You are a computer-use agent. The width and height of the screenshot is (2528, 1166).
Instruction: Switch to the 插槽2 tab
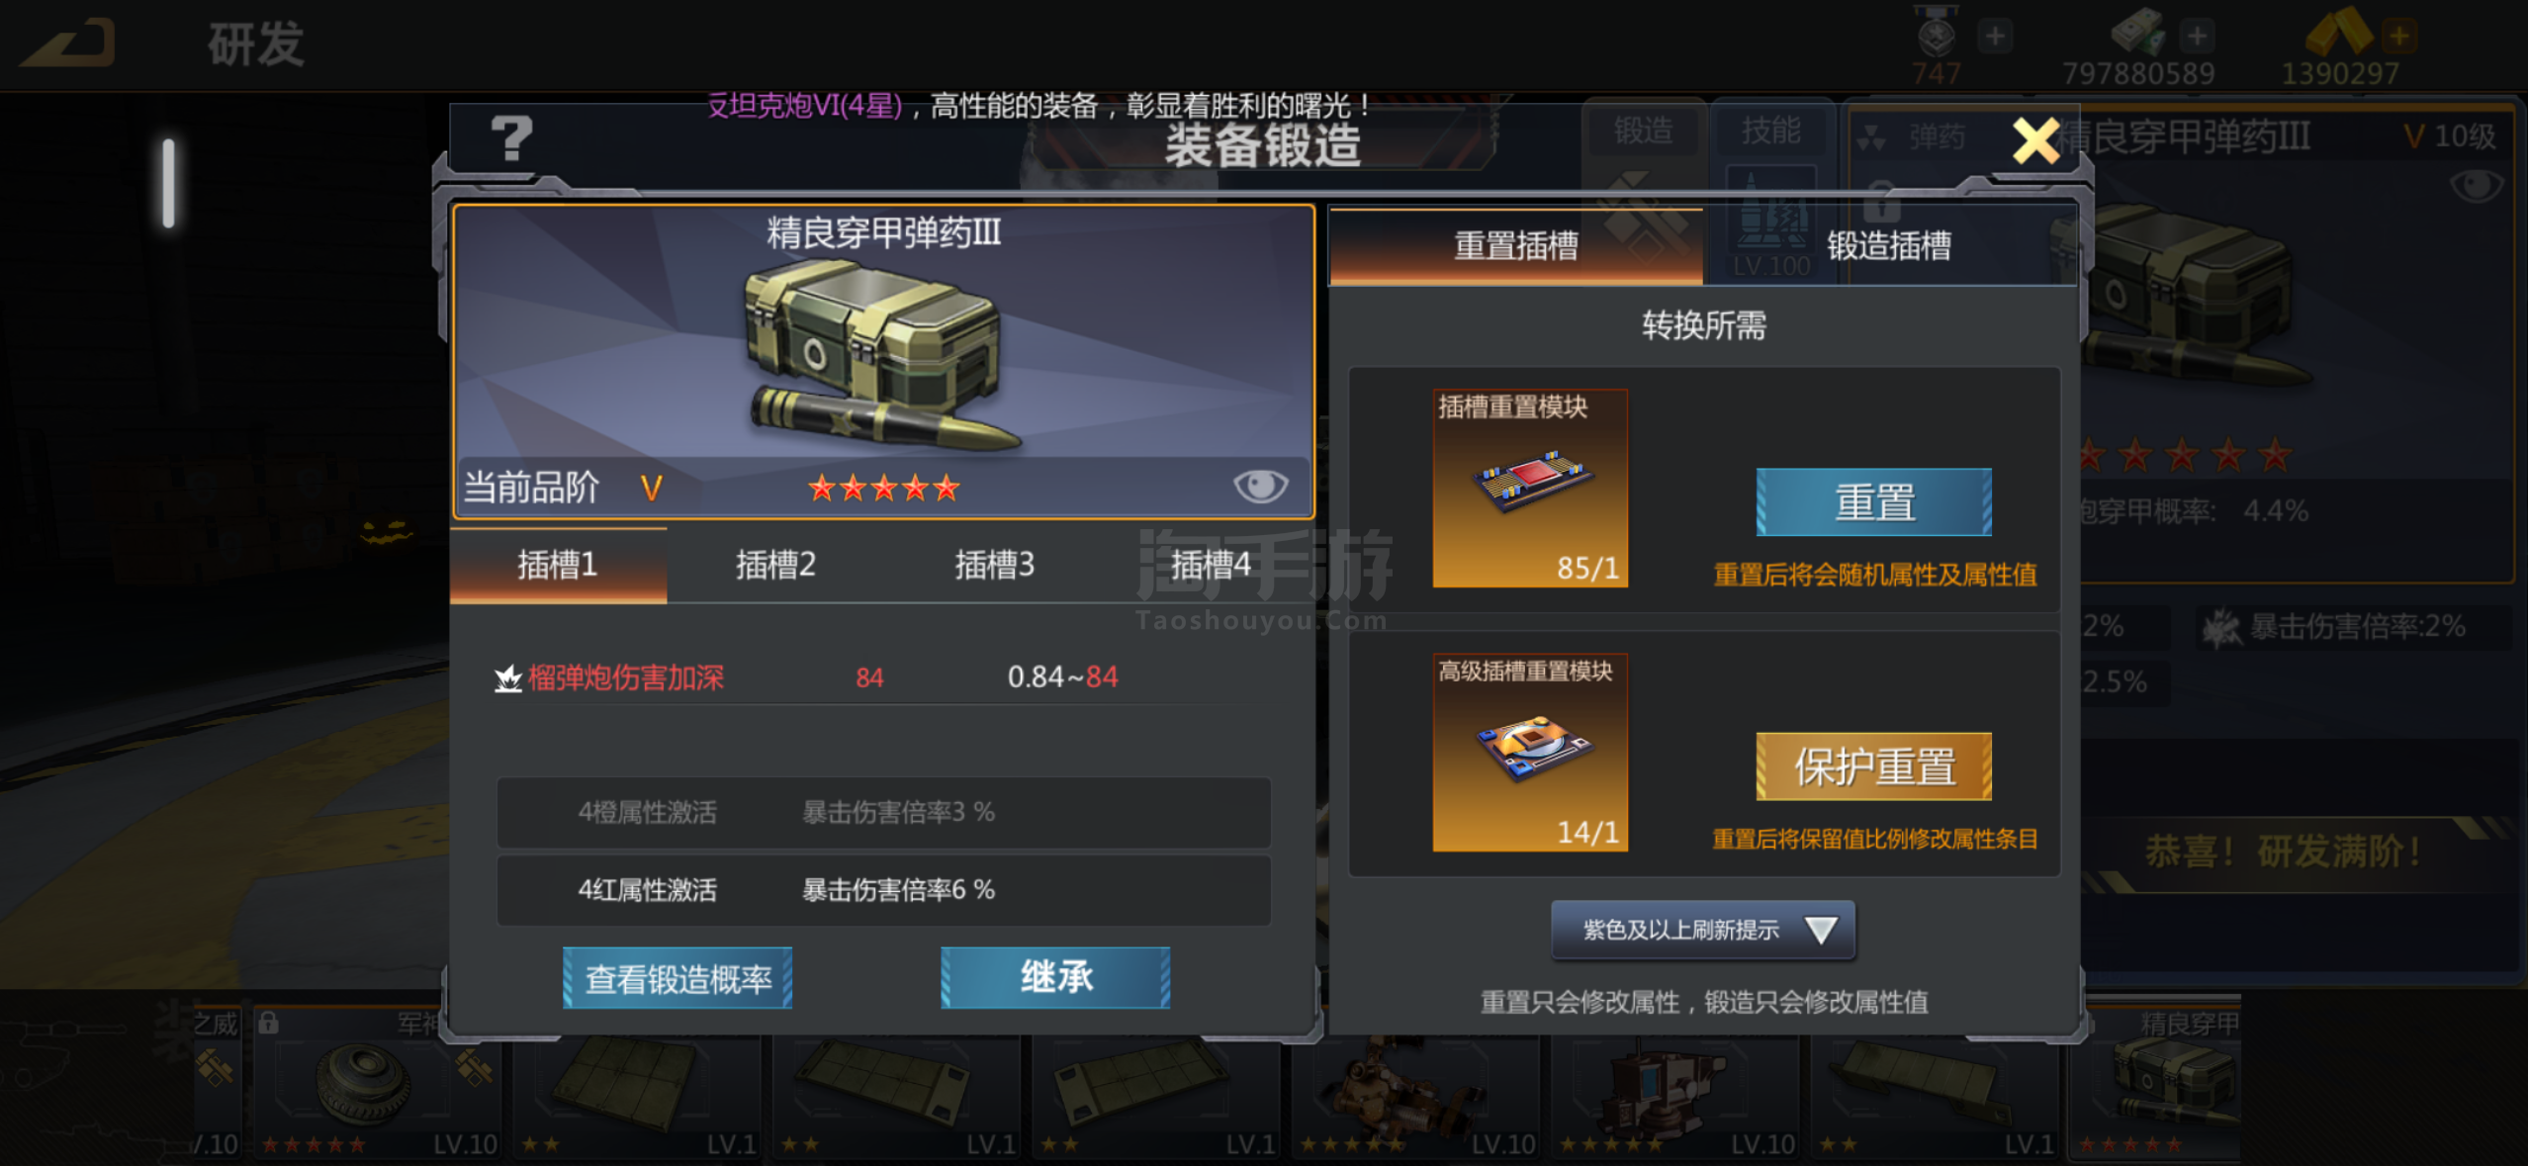tap(775, 565)
